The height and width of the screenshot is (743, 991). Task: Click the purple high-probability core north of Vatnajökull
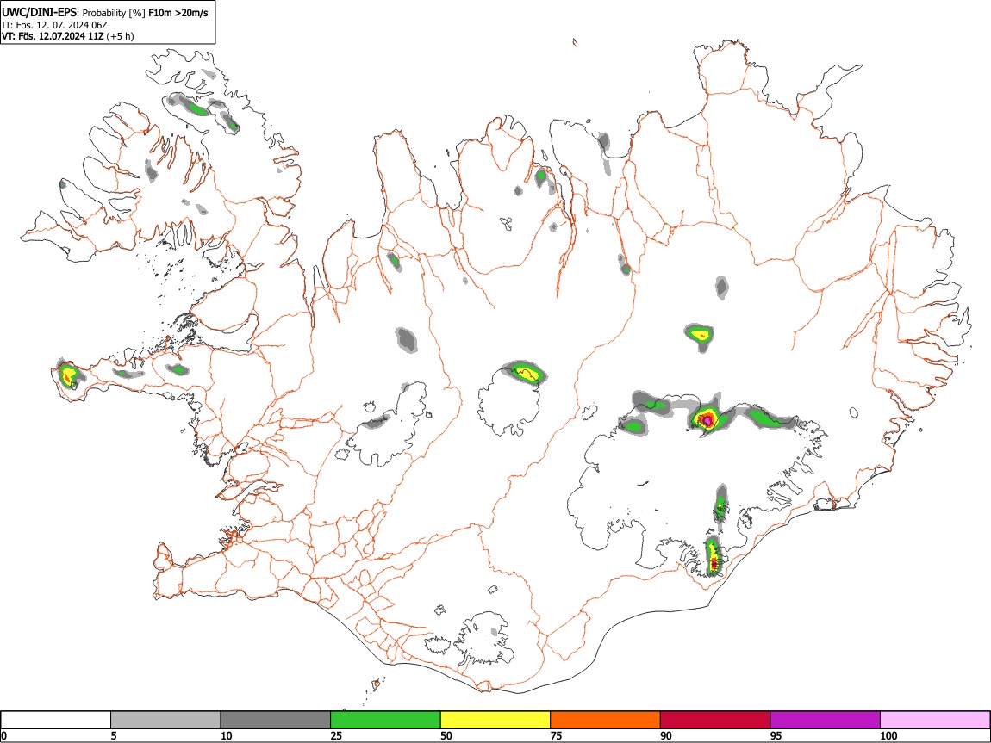(707, 419)
